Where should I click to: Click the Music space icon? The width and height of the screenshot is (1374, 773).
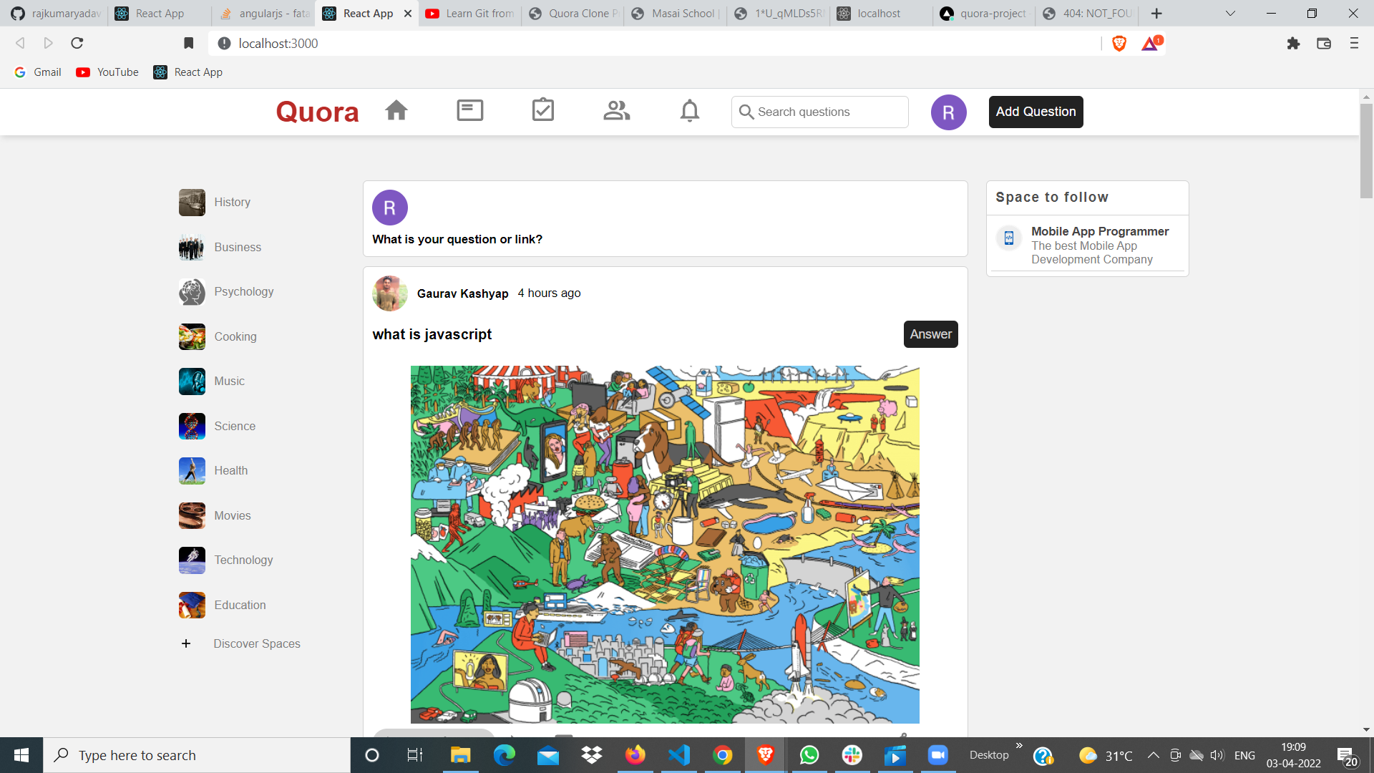pos(192,381)
